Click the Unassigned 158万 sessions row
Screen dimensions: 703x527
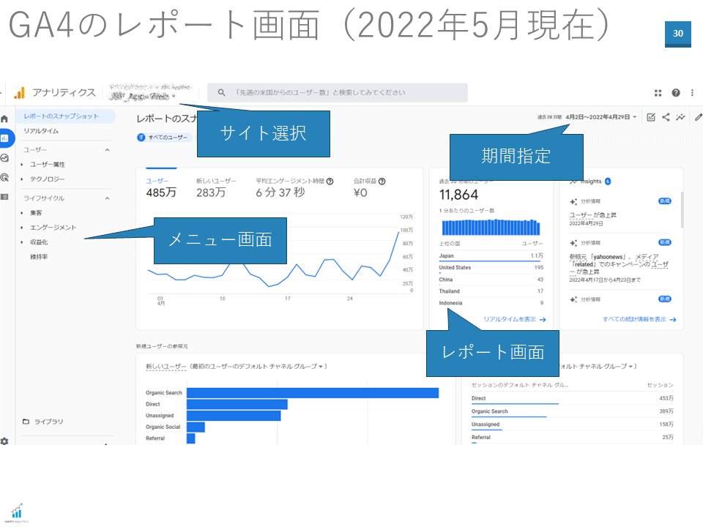click(x=572, y=425)
